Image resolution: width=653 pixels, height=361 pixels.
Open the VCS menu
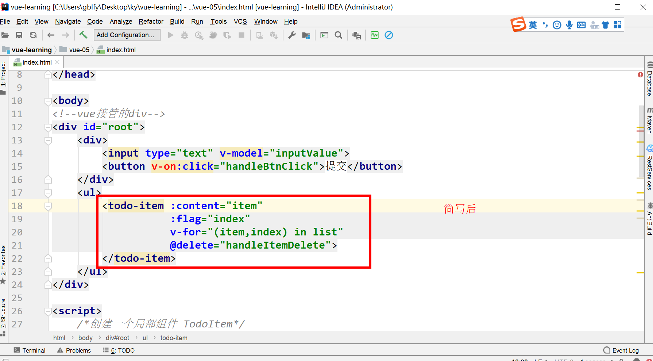240,22
